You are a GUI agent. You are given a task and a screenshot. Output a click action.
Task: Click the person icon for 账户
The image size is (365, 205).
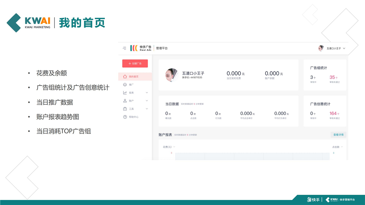125,101
